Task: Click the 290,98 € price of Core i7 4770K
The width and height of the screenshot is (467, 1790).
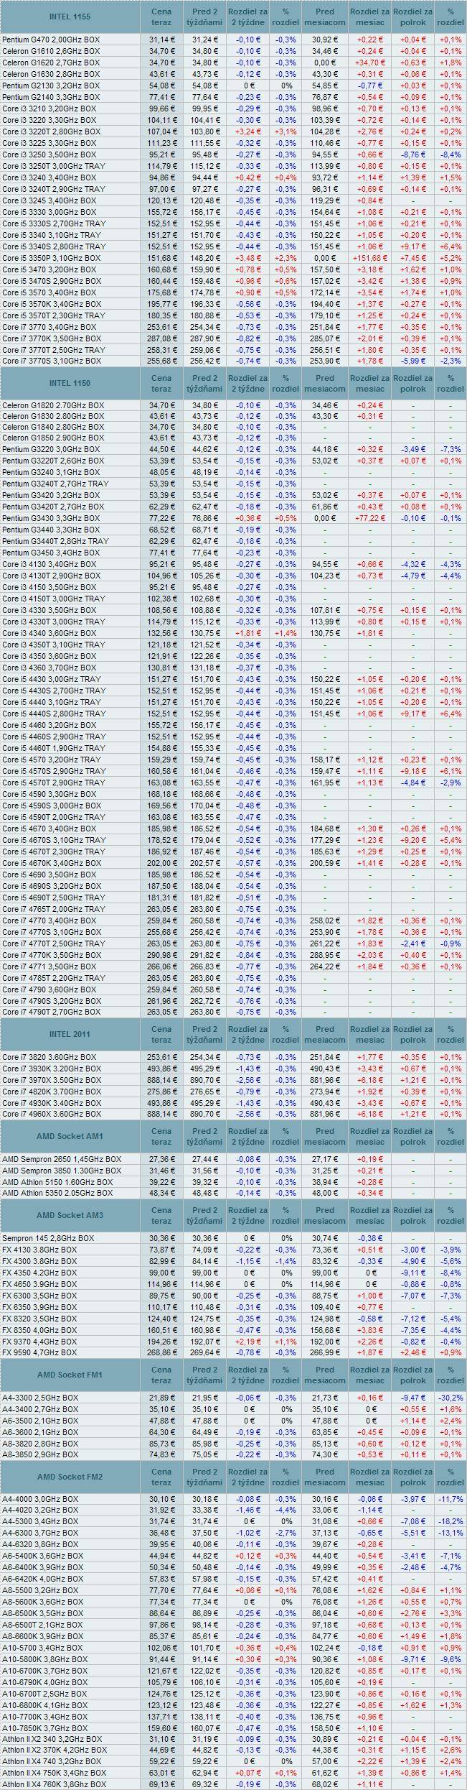Action: pyautogui.click(x=161, y=955)
